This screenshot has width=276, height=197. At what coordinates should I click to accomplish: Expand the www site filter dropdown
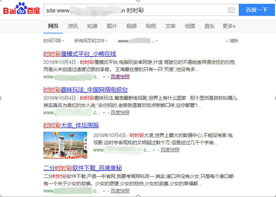click(x=138, y=41)
